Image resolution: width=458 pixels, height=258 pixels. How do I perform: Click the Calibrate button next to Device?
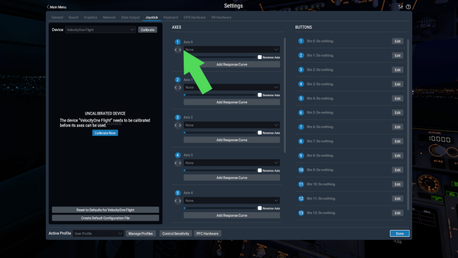click(148, 30)
